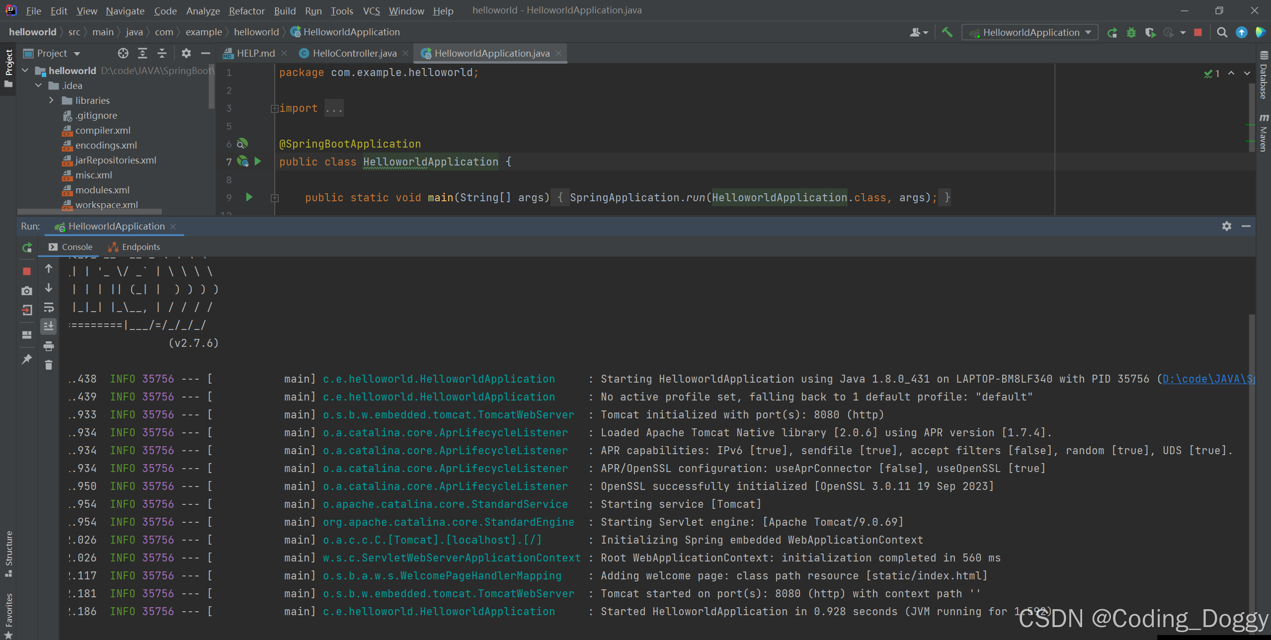Collapse the .idea folder
The width and height of the screenshot is (1271, 640).
pyautogui.click(x=38, y=85)
